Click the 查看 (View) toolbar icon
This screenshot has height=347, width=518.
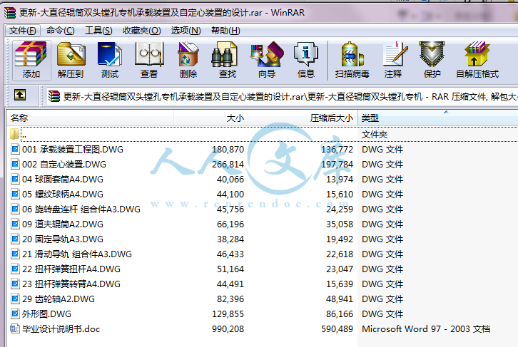tap(149, 61)
